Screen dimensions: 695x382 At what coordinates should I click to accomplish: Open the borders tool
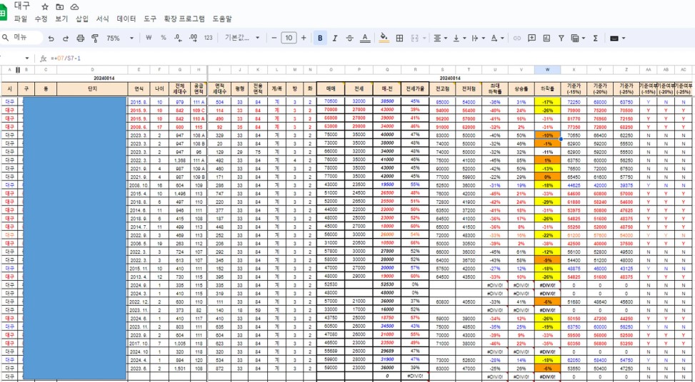point(399,38)
